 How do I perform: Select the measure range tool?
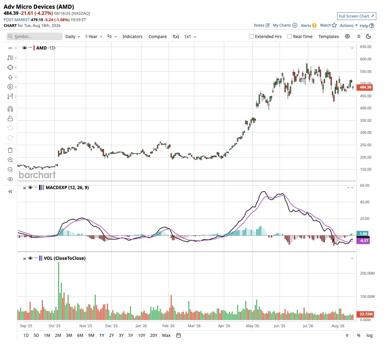click(x=10, y=96)
